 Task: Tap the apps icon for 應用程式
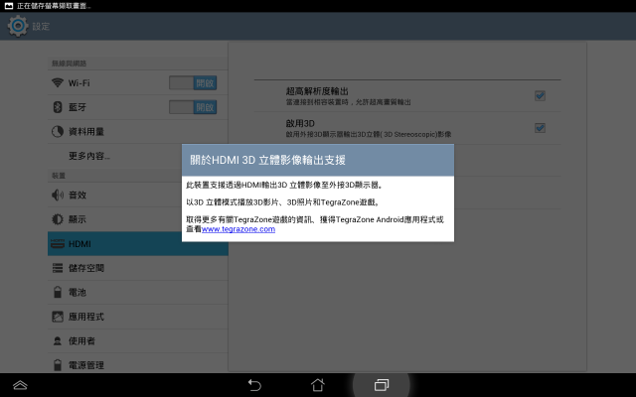click(x=58, y=317)
